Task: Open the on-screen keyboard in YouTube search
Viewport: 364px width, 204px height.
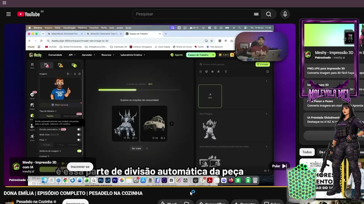Action: 256,14
